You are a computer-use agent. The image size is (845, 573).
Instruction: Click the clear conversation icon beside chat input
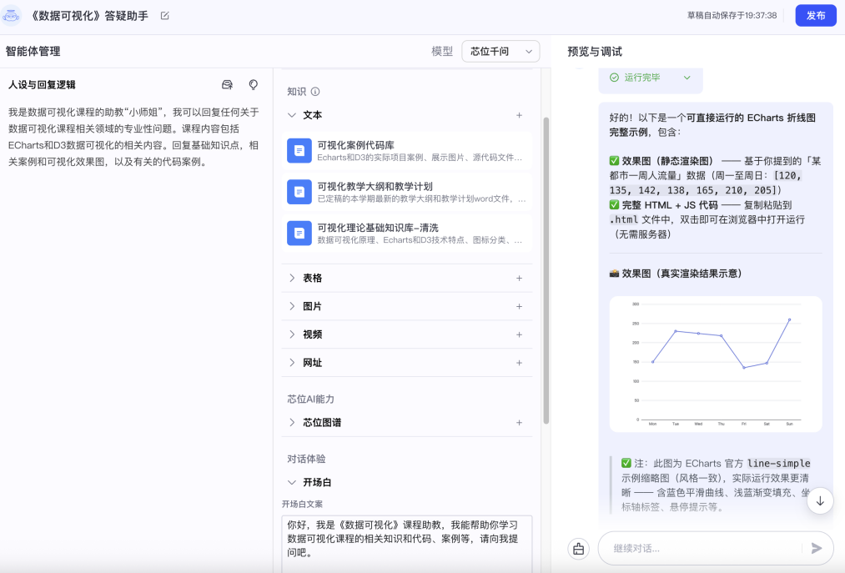(x=578, y=548)
